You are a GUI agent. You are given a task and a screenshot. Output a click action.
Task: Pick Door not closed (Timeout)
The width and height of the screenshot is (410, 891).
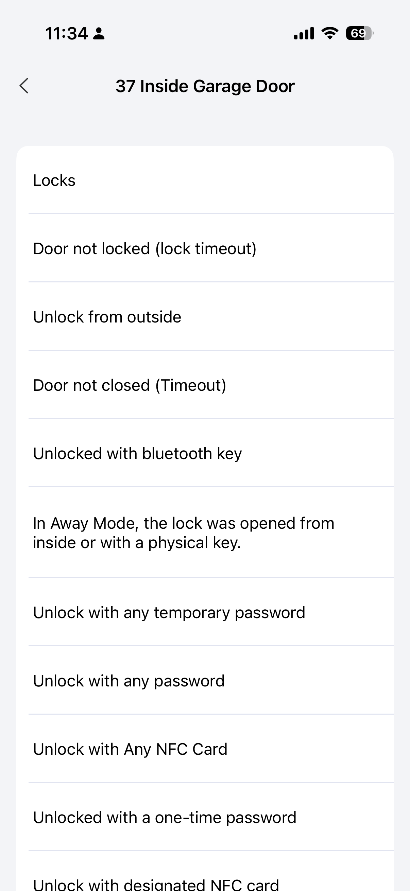coord(205,385)
